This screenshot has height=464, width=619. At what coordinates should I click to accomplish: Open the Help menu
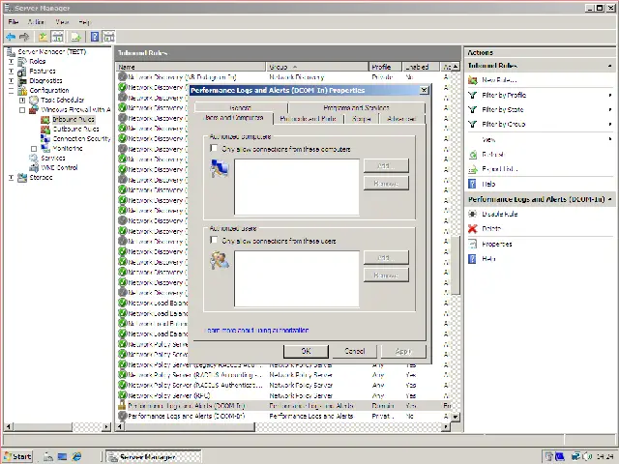point(84,21)
